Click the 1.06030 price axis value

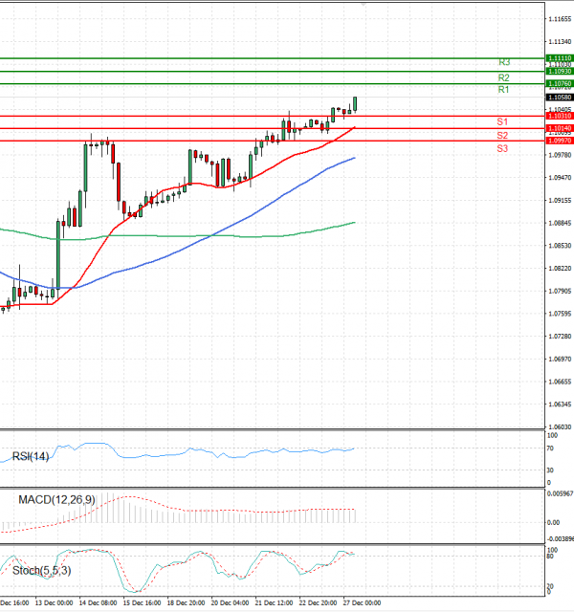pyautogui.click(x=560, y=426)
